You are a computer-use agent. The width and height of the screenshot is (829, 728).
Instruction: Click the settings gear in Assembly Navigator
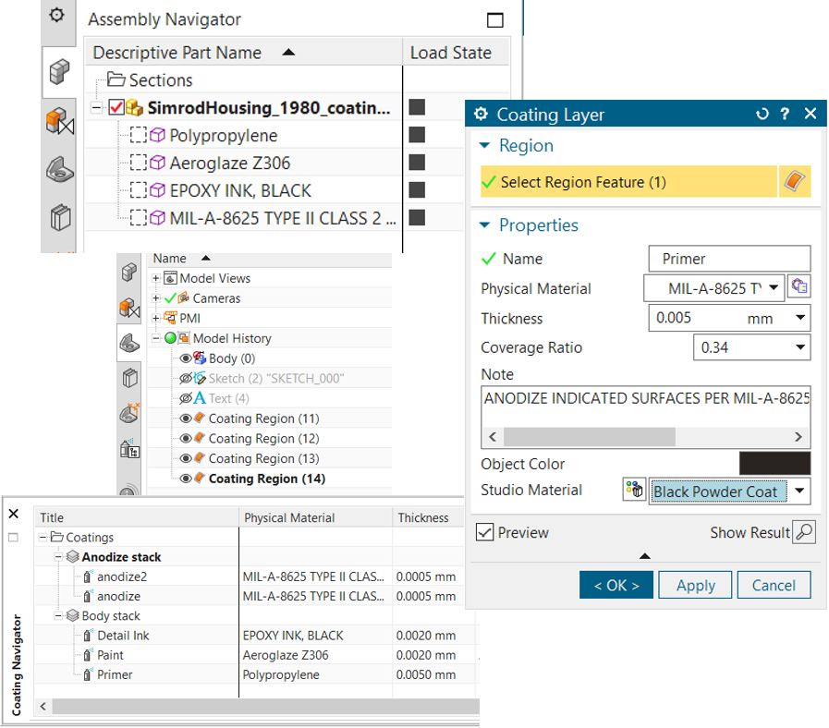57,16
